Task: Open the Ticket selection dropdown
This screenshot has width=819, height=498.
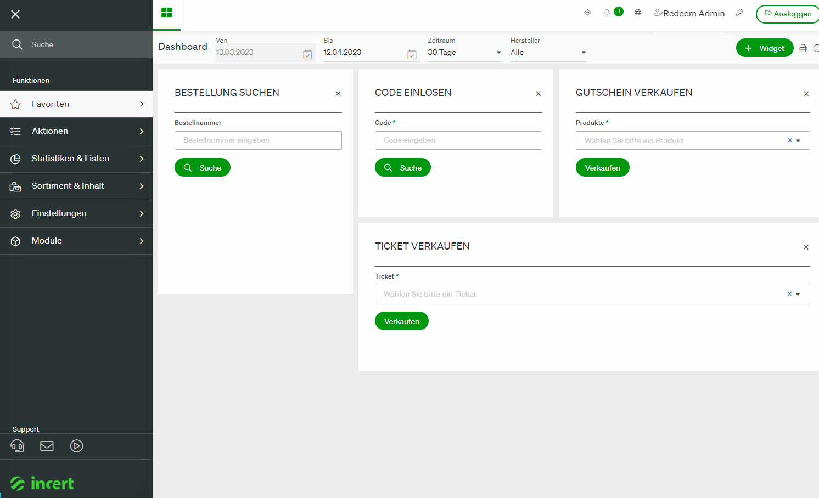Action: [x=592, y=294]
